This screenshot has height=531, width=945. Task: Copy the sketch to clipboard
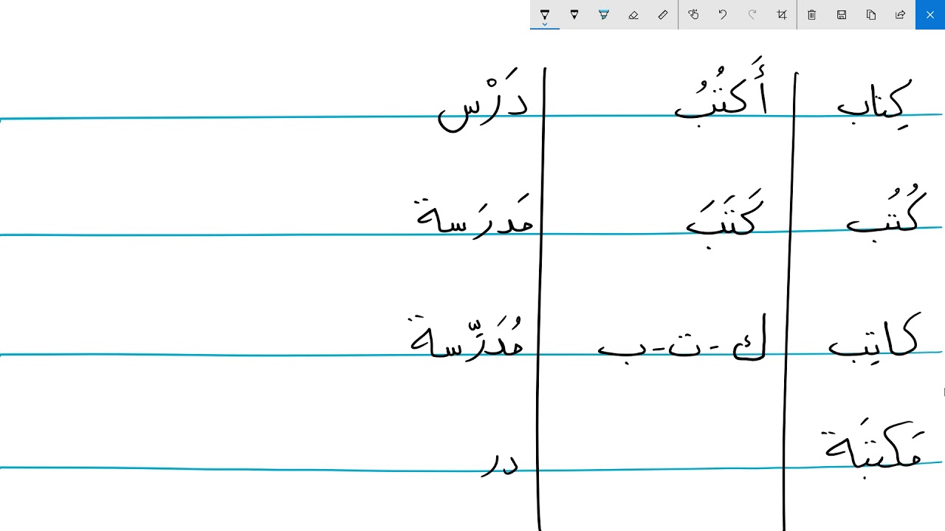tap(871, 15)
